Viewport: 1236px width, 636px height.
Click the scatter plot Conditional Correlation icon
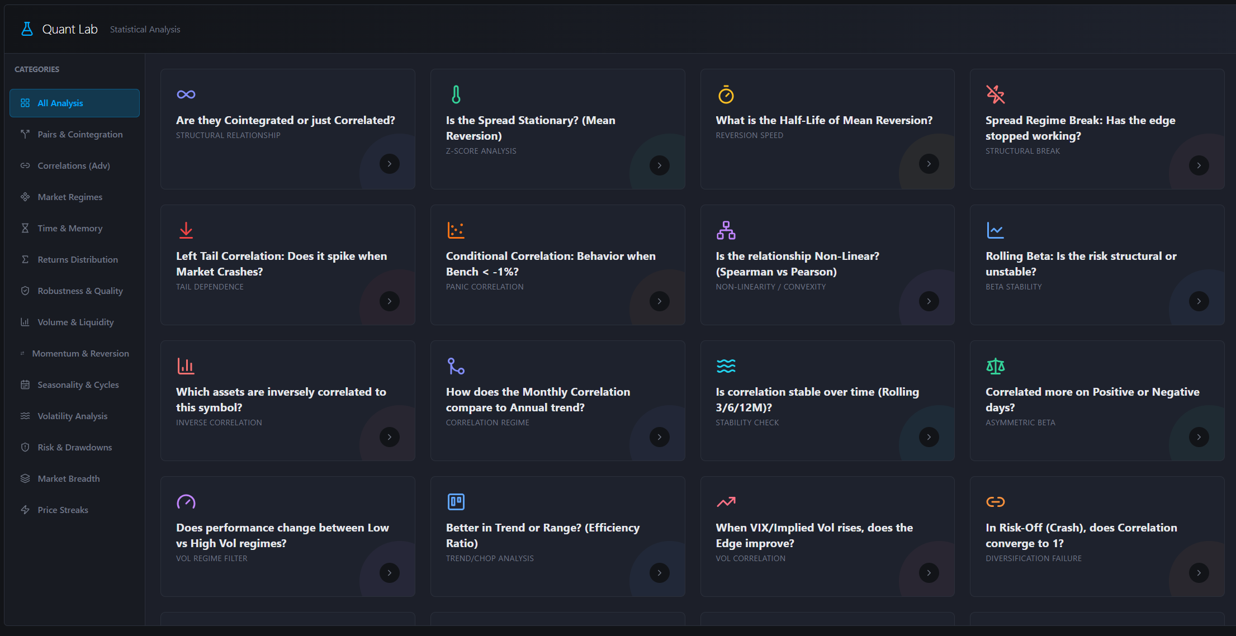(456, 230)
